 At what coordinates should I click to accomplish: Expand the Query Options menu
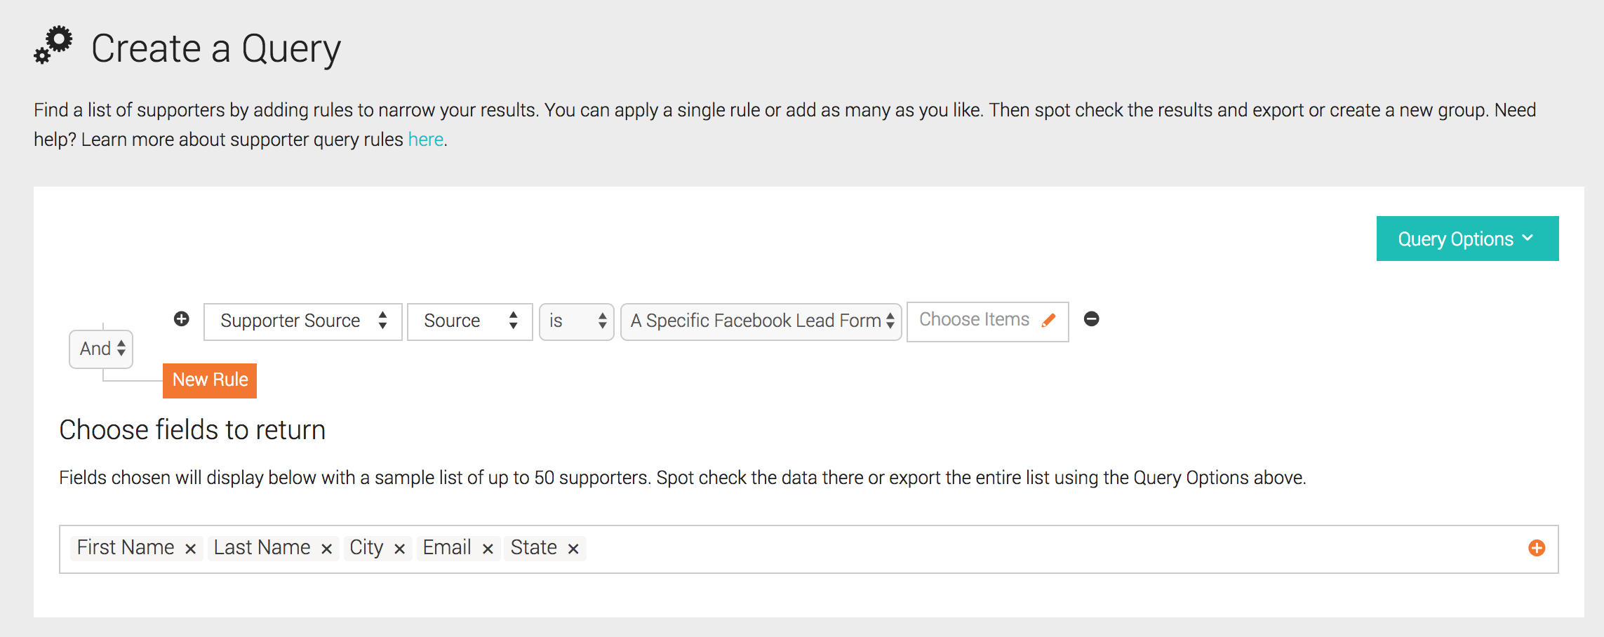[1466, 239]
